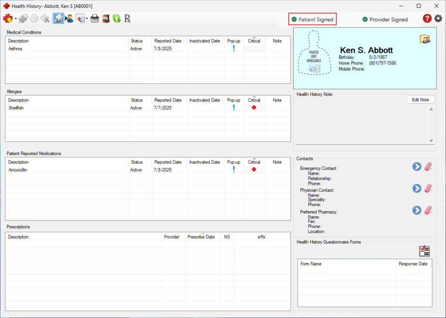Click the Edit Note button
Image resolution: width=446 pixels, height=318 pixels.
point(420,100)
